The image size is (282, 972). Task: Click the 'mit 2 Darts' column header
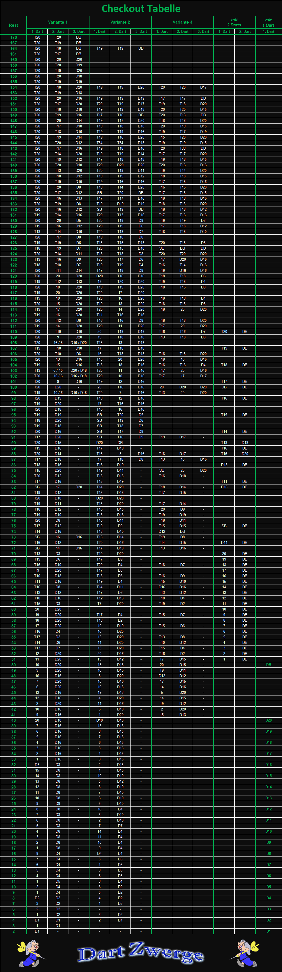coord(234,22)
